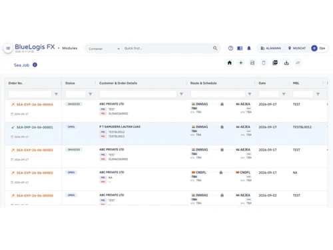Click GLJNAE260002 reference in first row
Image resolution: width=333 pixels, height=250 pixels.
tap(118, 113)
